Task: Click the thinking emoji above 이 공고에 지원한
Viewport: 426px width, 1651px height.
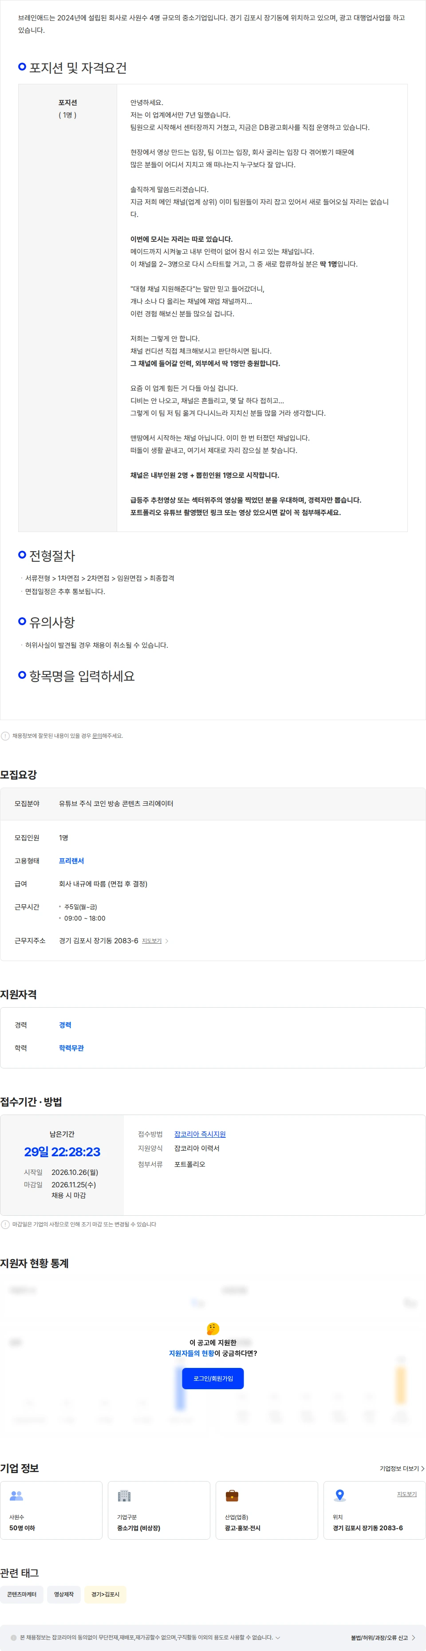Action: [213, 1328]
